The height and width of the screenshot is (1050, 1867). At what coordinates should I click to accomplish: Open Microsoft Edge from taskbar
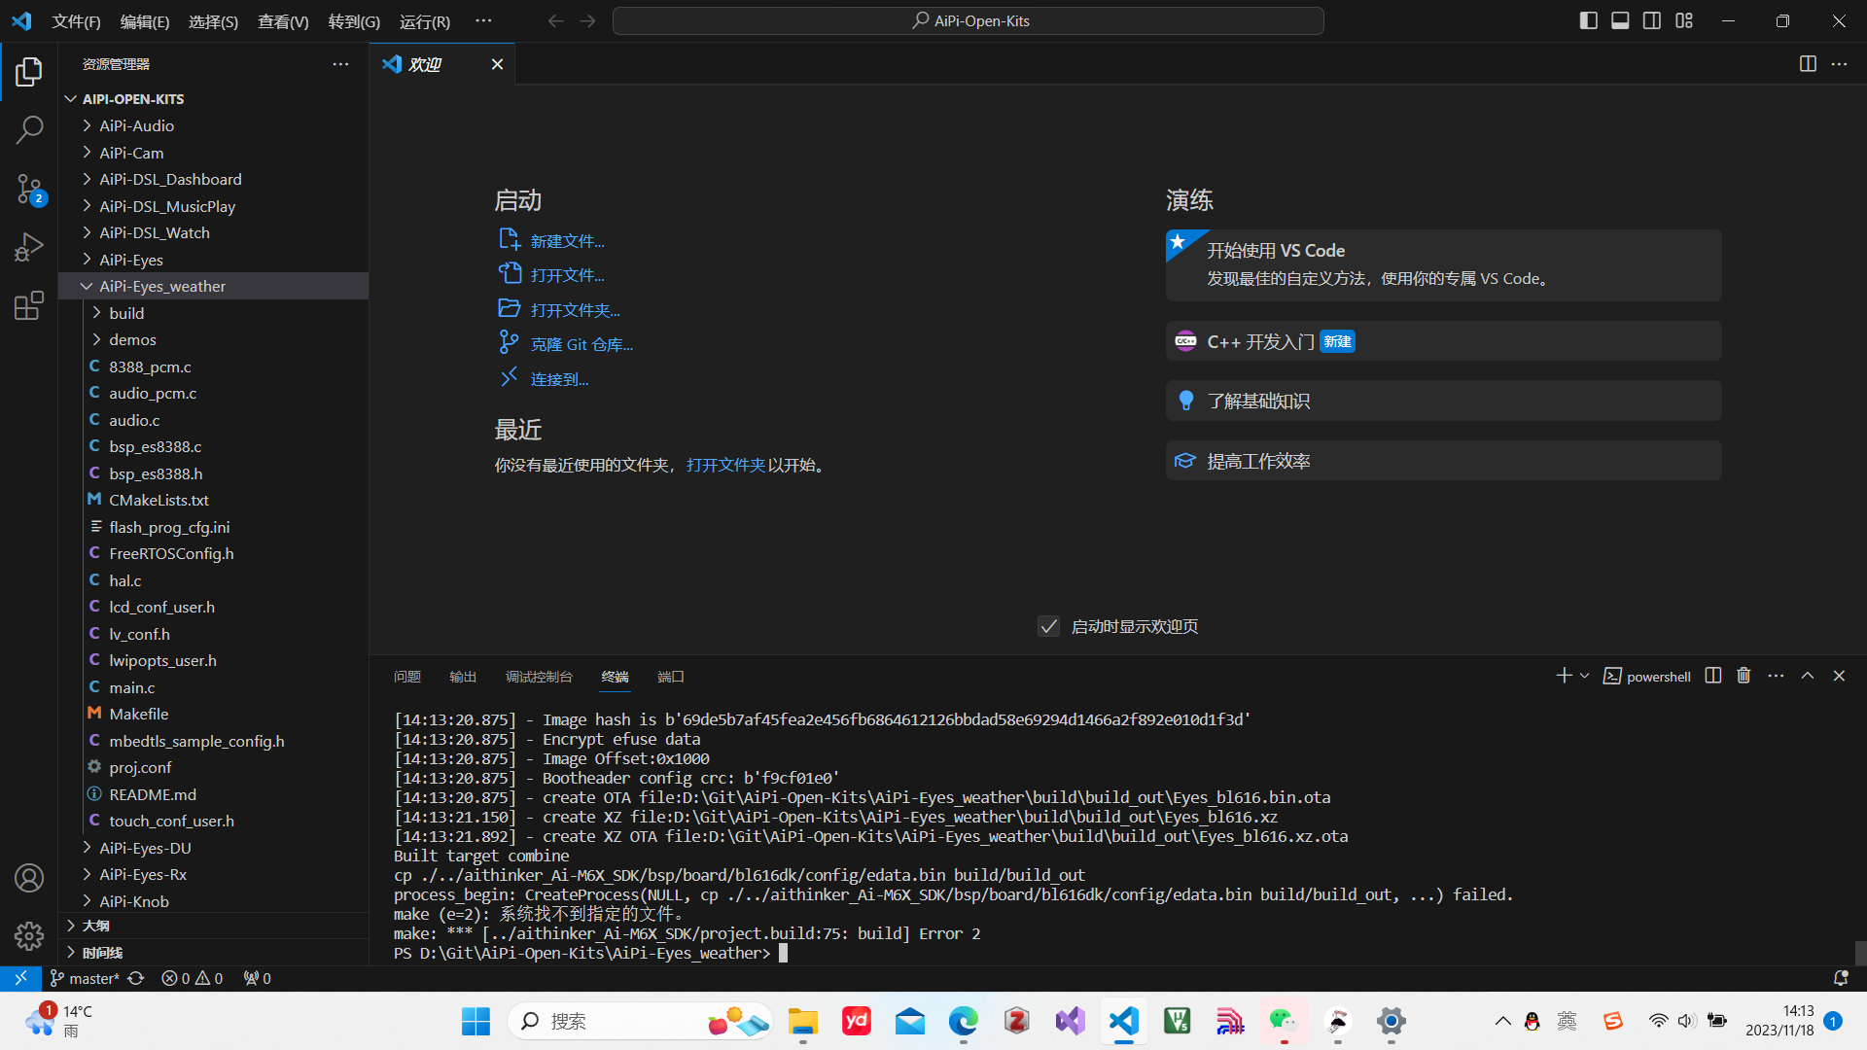click(x=963, y=1021)
